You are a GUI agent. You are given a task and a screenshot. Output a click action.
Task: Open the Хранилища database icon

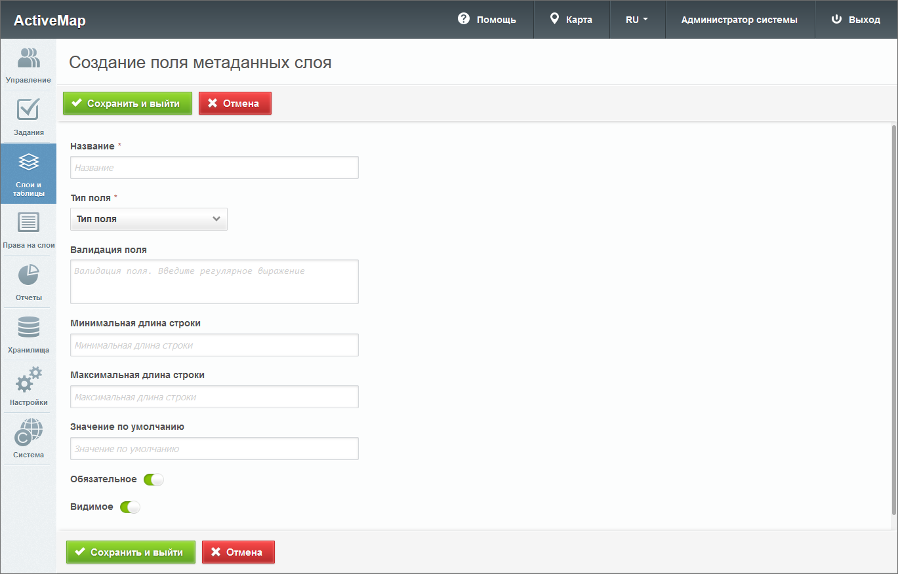(28, 328)
